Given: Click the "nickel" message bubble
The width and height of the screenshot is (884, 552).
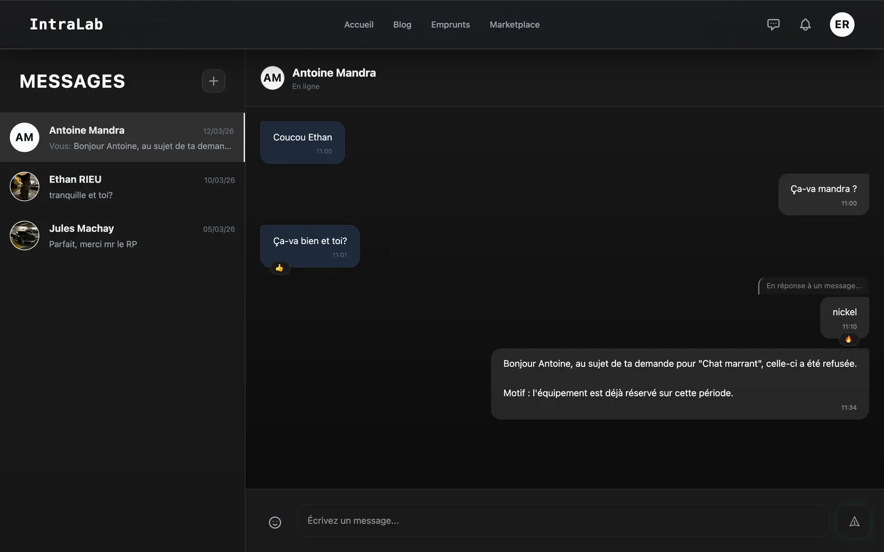Looking at the screenshot, I should click(845, 317).
